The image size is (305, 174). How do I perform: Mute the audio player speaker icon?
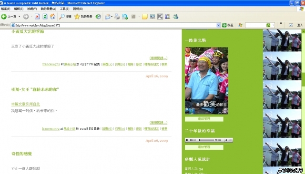(x=226, y=140)
